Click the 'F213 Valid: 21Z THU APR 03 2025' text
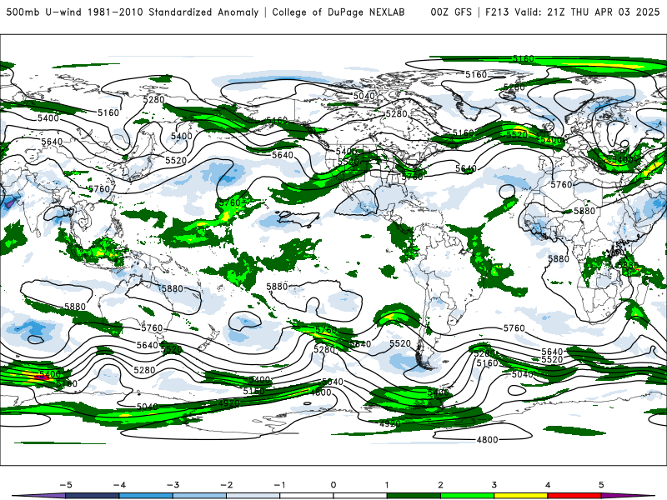This screenshot has width=667, height=500. [x=573, y=12]
